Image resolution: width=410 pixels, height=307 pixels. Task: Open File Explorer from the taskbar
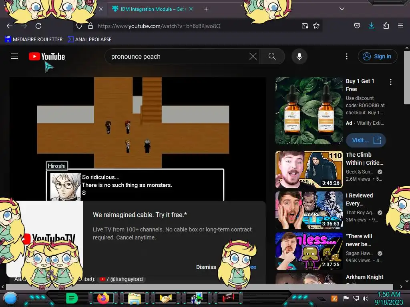135,298
